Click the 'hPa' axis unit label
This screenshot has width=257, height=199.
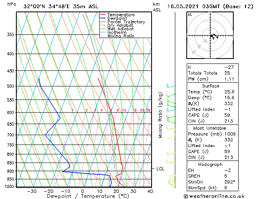(x=11, y=4)
